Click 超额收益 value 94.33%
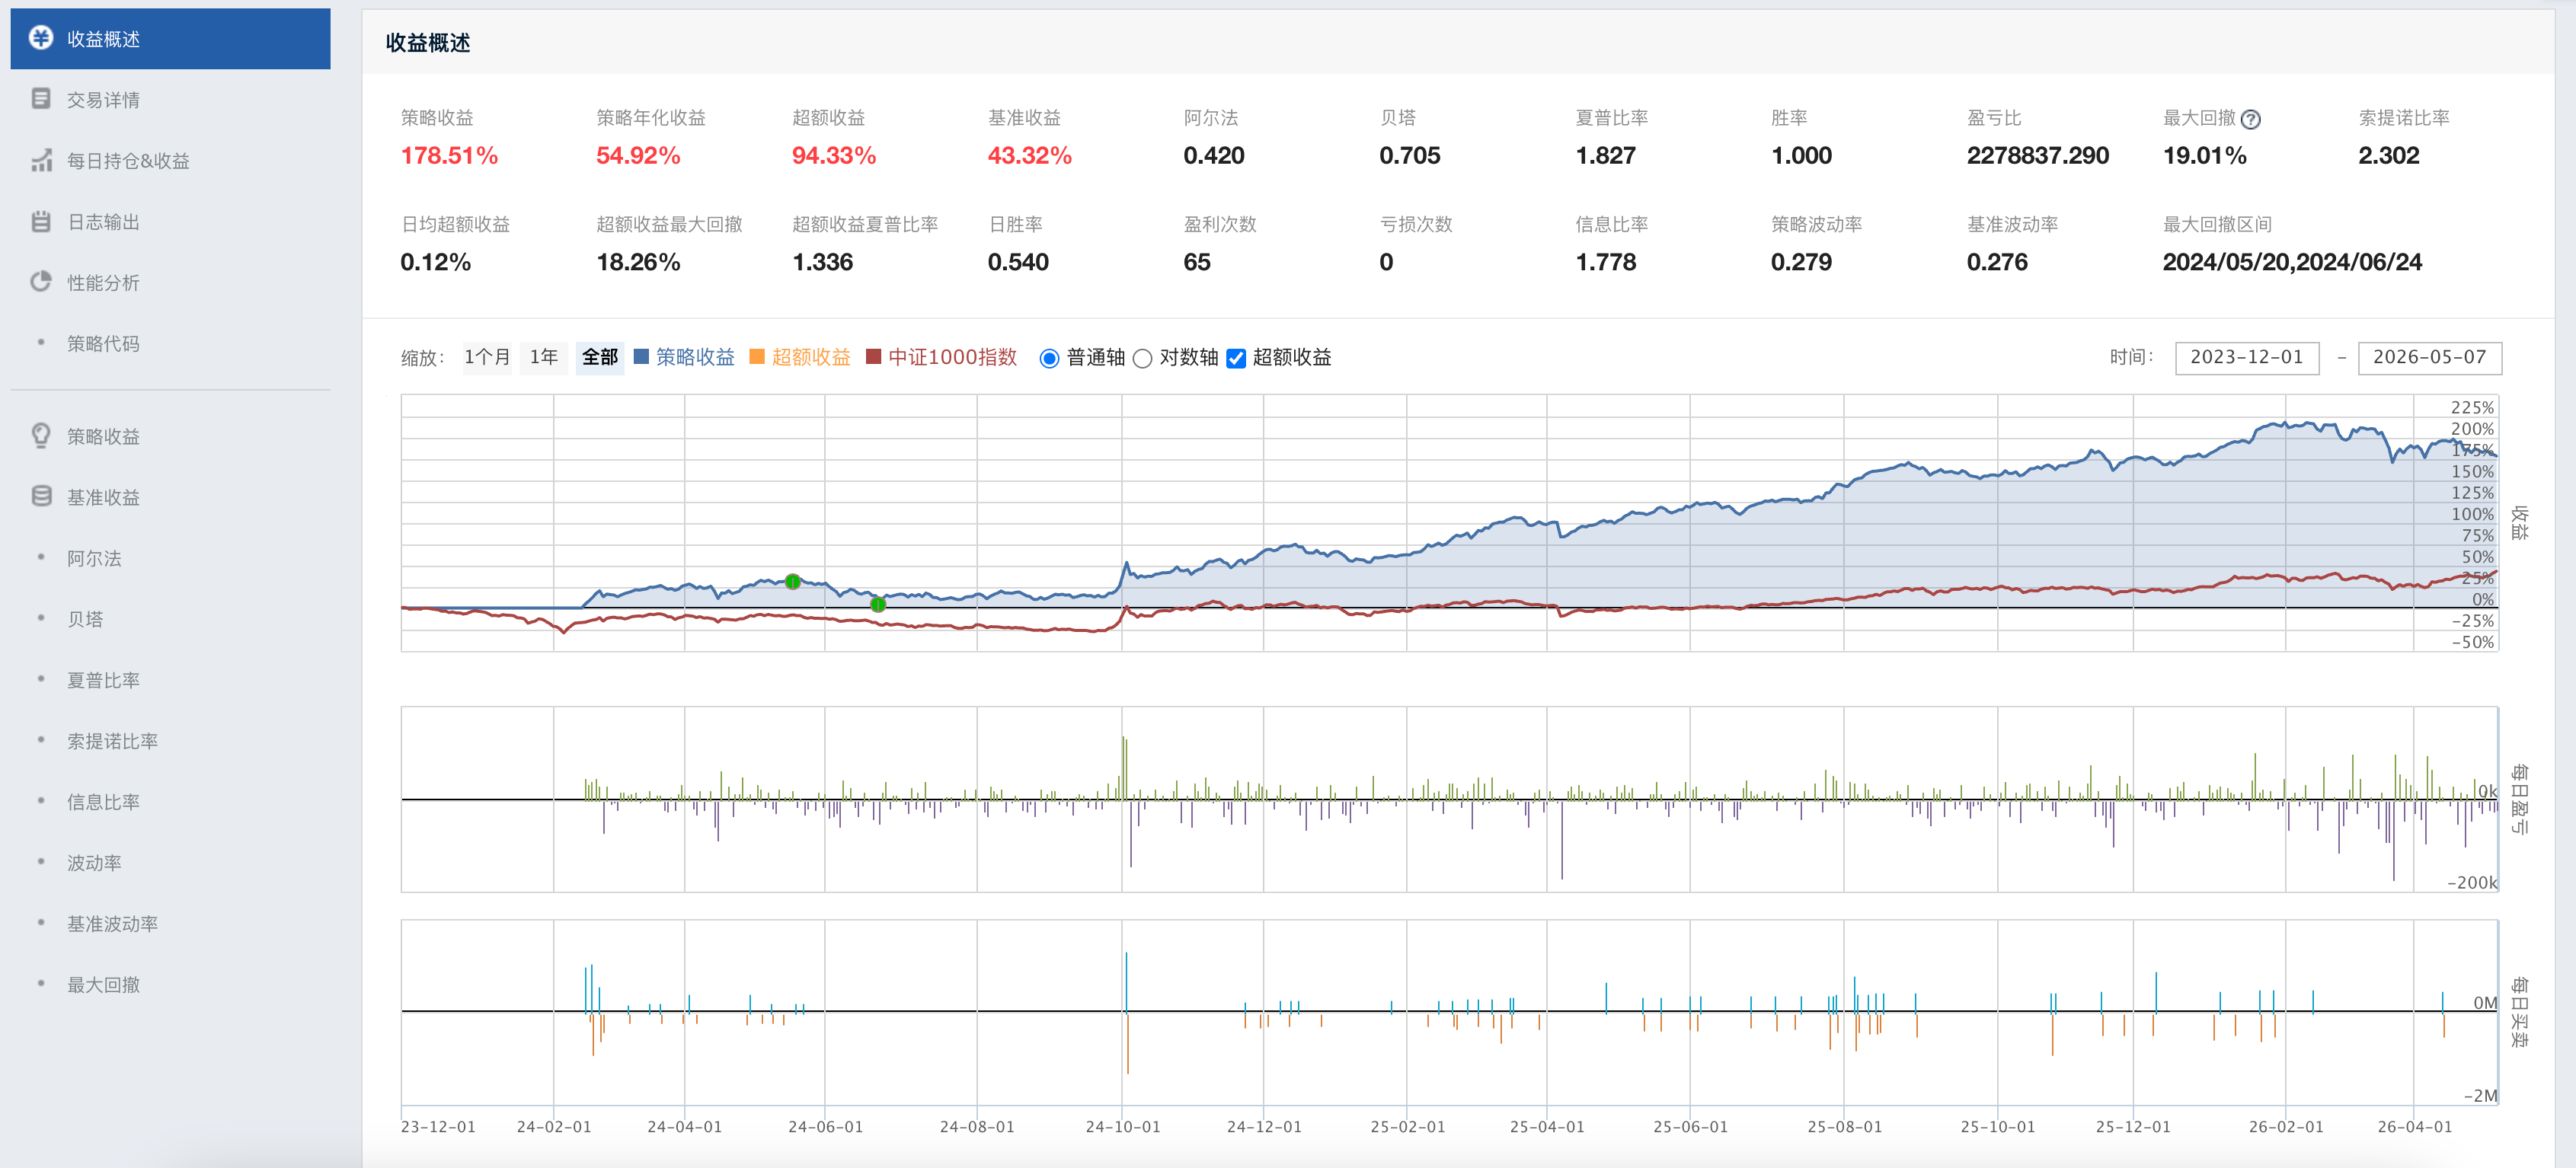2576x1168 pixels. [834, 156]
